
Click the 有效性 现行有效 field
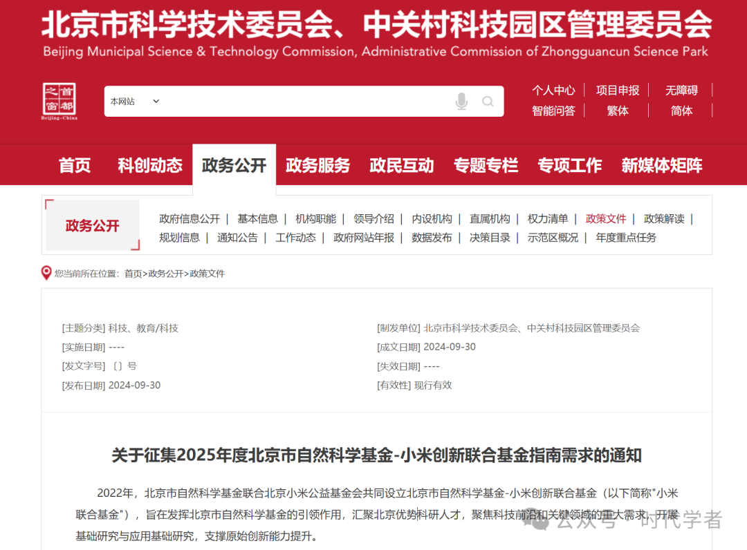(414, 385)
